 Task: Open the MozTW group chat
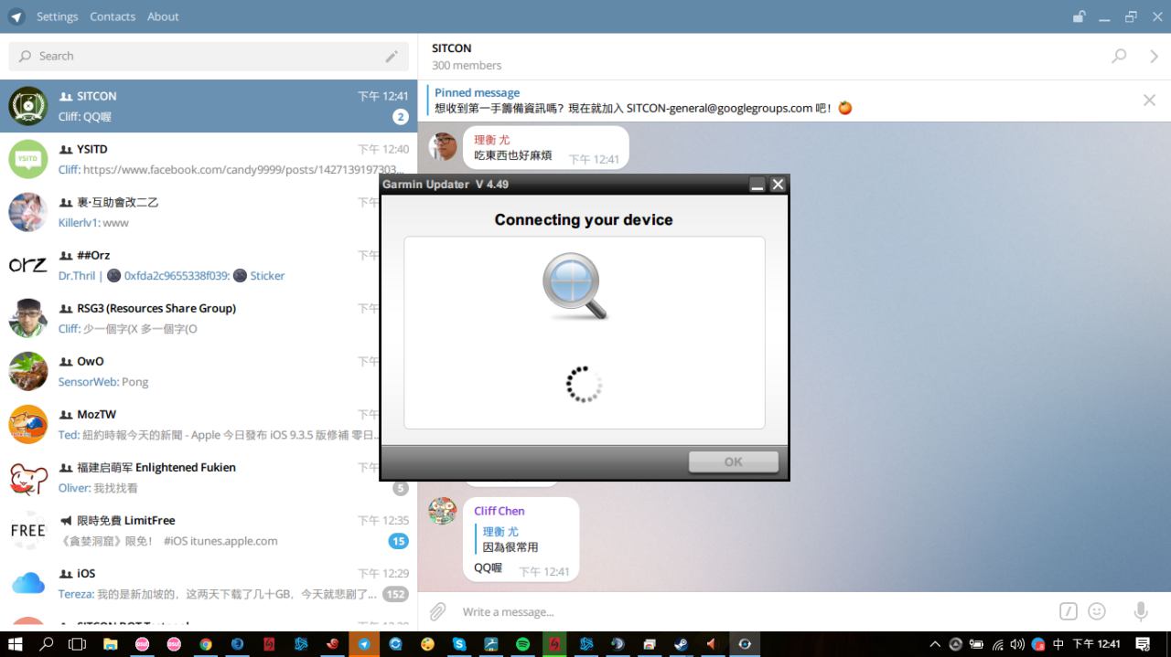[x=209, y=424]
